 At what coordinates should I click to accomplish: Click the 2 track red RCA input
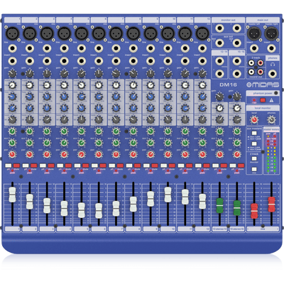(261, 63)
